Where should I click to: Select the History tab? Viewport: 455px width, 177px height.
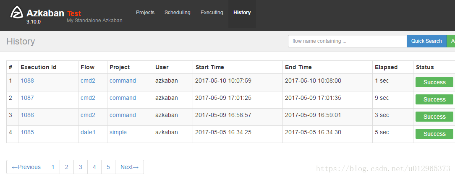[242, 13]
